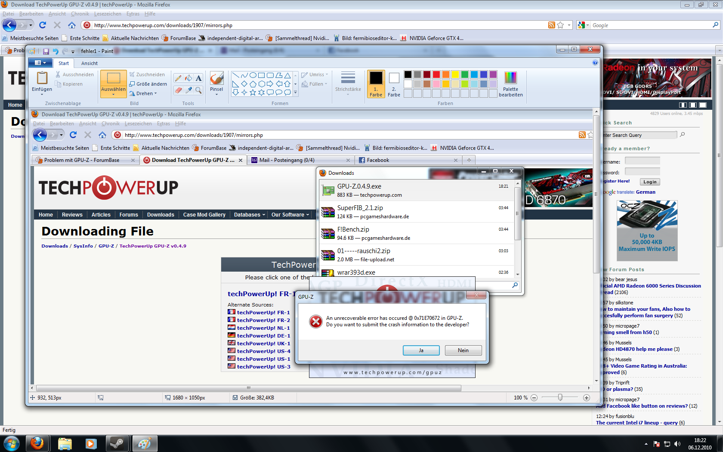Click the Login button on techPowerUp sidebar

650,182
